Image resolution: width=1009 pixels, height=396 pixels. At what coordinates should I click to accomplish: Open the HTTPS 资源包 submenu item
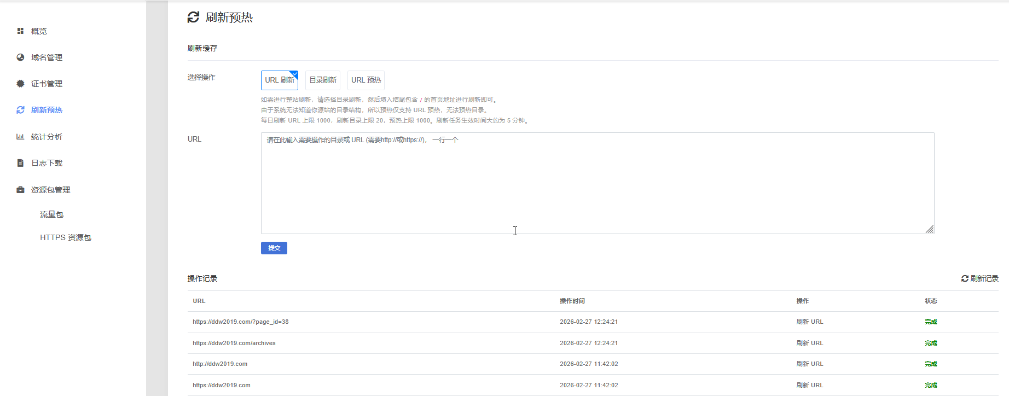(66, 237)
